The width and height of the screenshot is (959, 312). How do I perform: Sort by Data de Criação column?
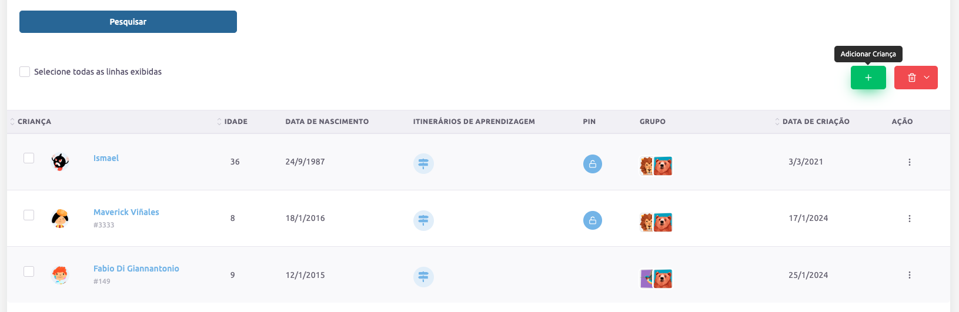point(815,122)
